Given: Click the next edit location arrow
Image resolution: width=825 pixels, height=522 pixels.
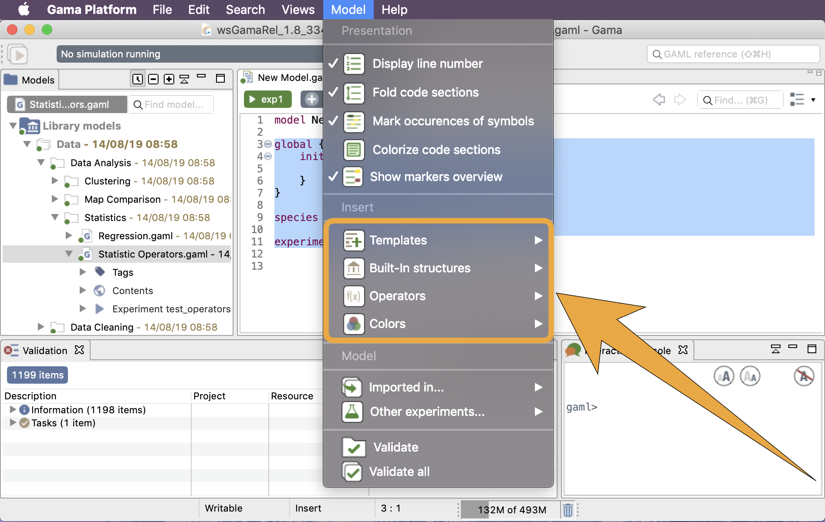Looking at the screenshot, I should (x=680, y=100).
